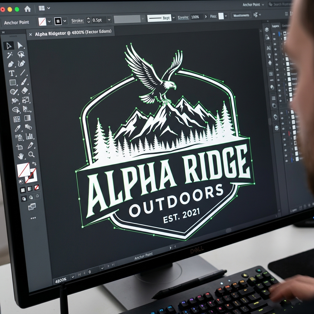
Task: Open fill color dropdown in control bar
Action: click(x=49, y=21)
